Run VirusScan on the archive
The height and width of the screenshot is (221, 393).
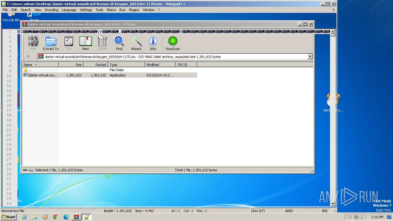(x=173, y=43)
